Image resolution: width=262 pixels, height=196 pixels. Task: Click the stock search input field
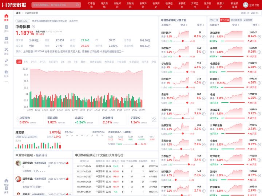[56, 5]
